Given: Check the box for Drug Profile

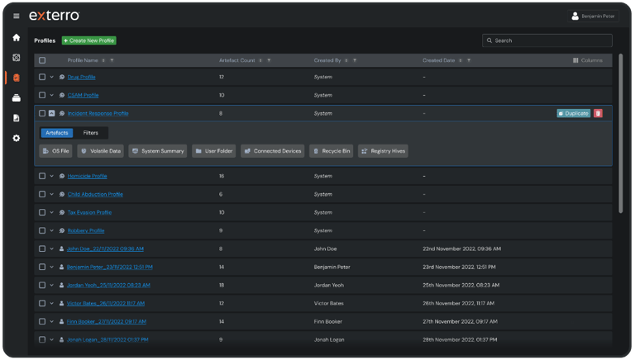Looking at the screenshot, I should tap(42, 77).
